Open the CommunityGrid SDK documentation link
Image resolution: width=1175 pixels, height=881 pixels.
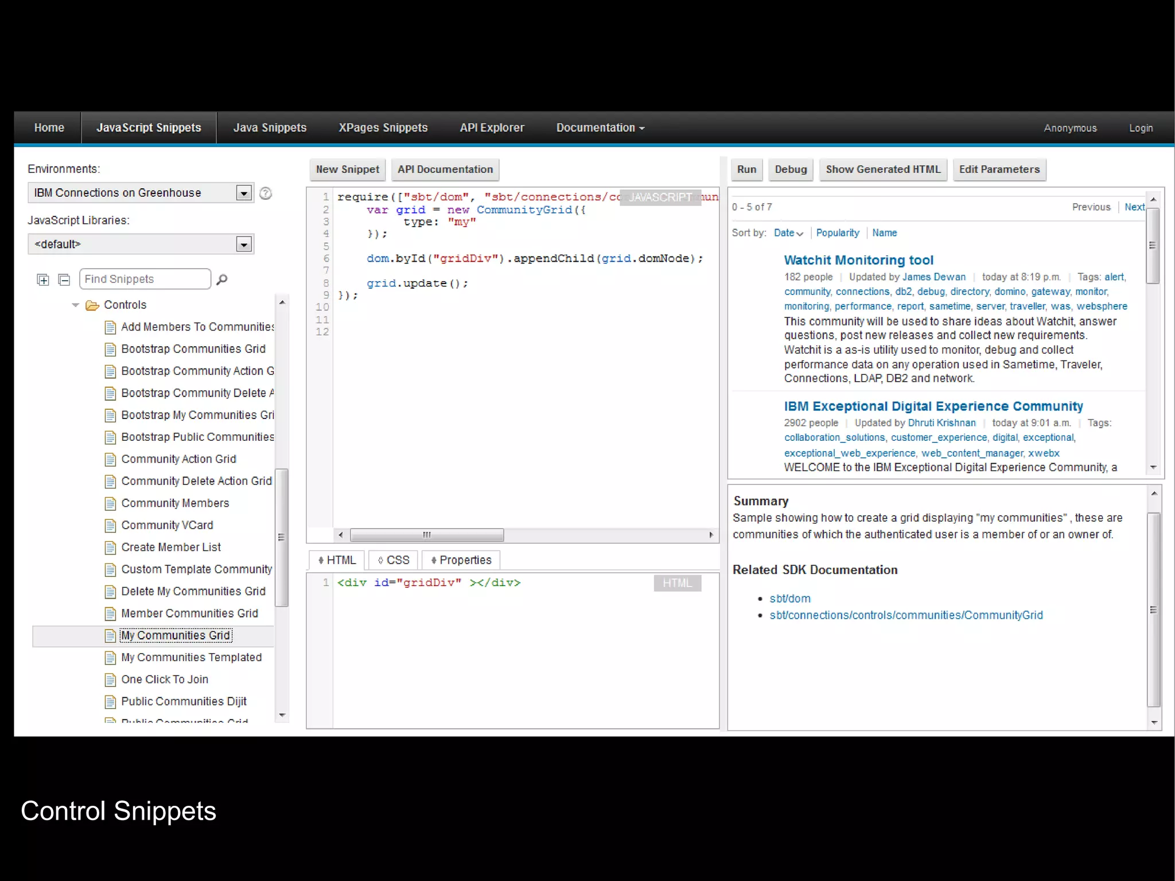pos(906,615)
